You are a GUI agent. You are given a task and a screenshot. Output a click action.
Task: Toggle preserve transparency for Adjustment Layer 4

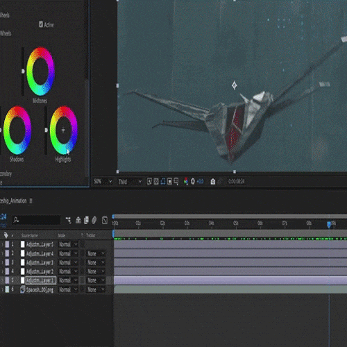[x=82, y=253]
